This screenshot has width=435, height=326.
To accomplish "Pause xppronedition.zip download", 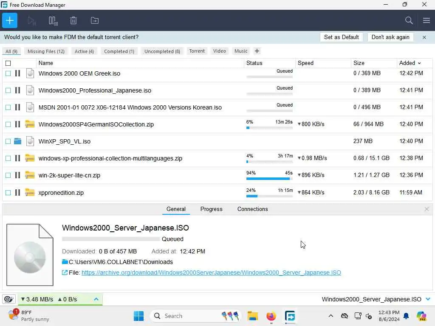I will (x=17, y=192).
